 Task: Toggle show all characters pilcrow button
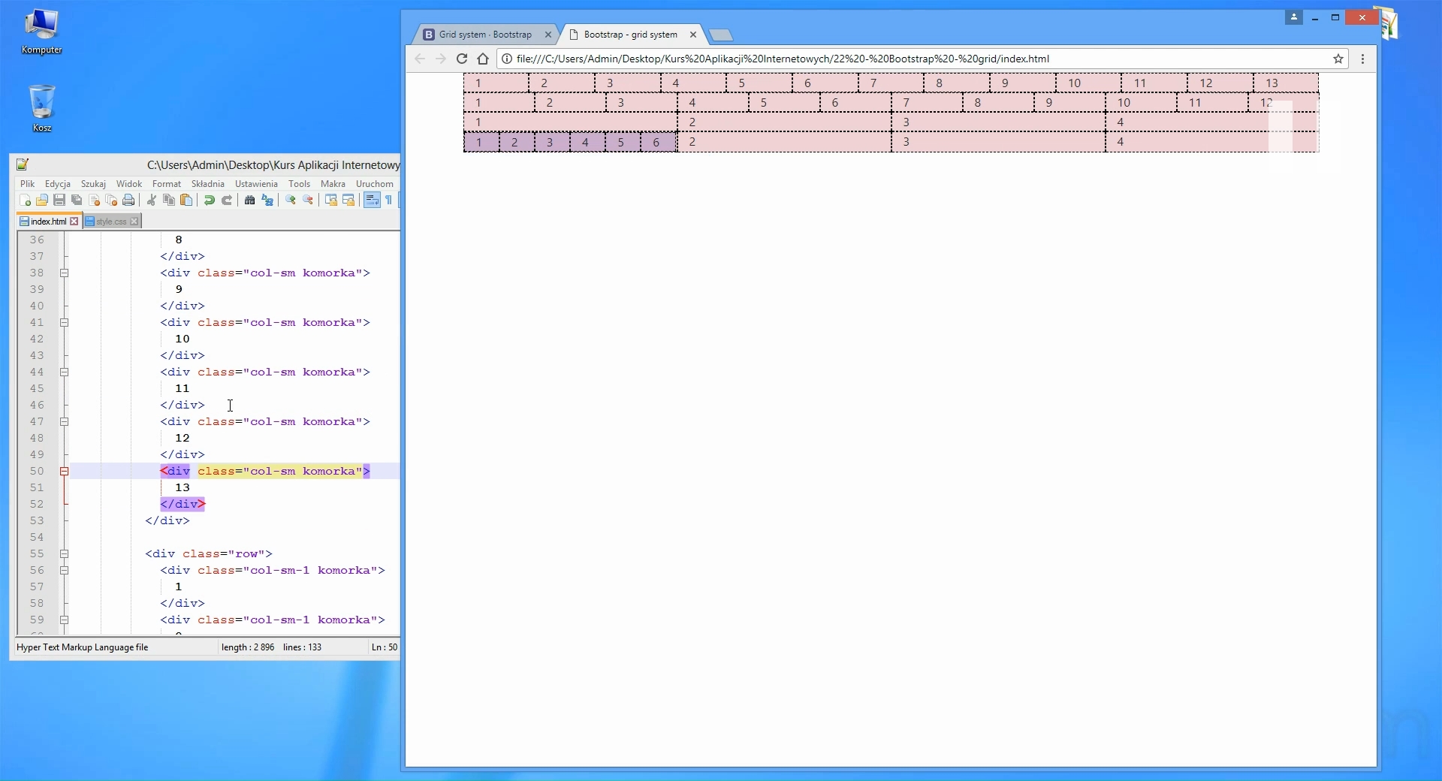(x=389, y=201)
